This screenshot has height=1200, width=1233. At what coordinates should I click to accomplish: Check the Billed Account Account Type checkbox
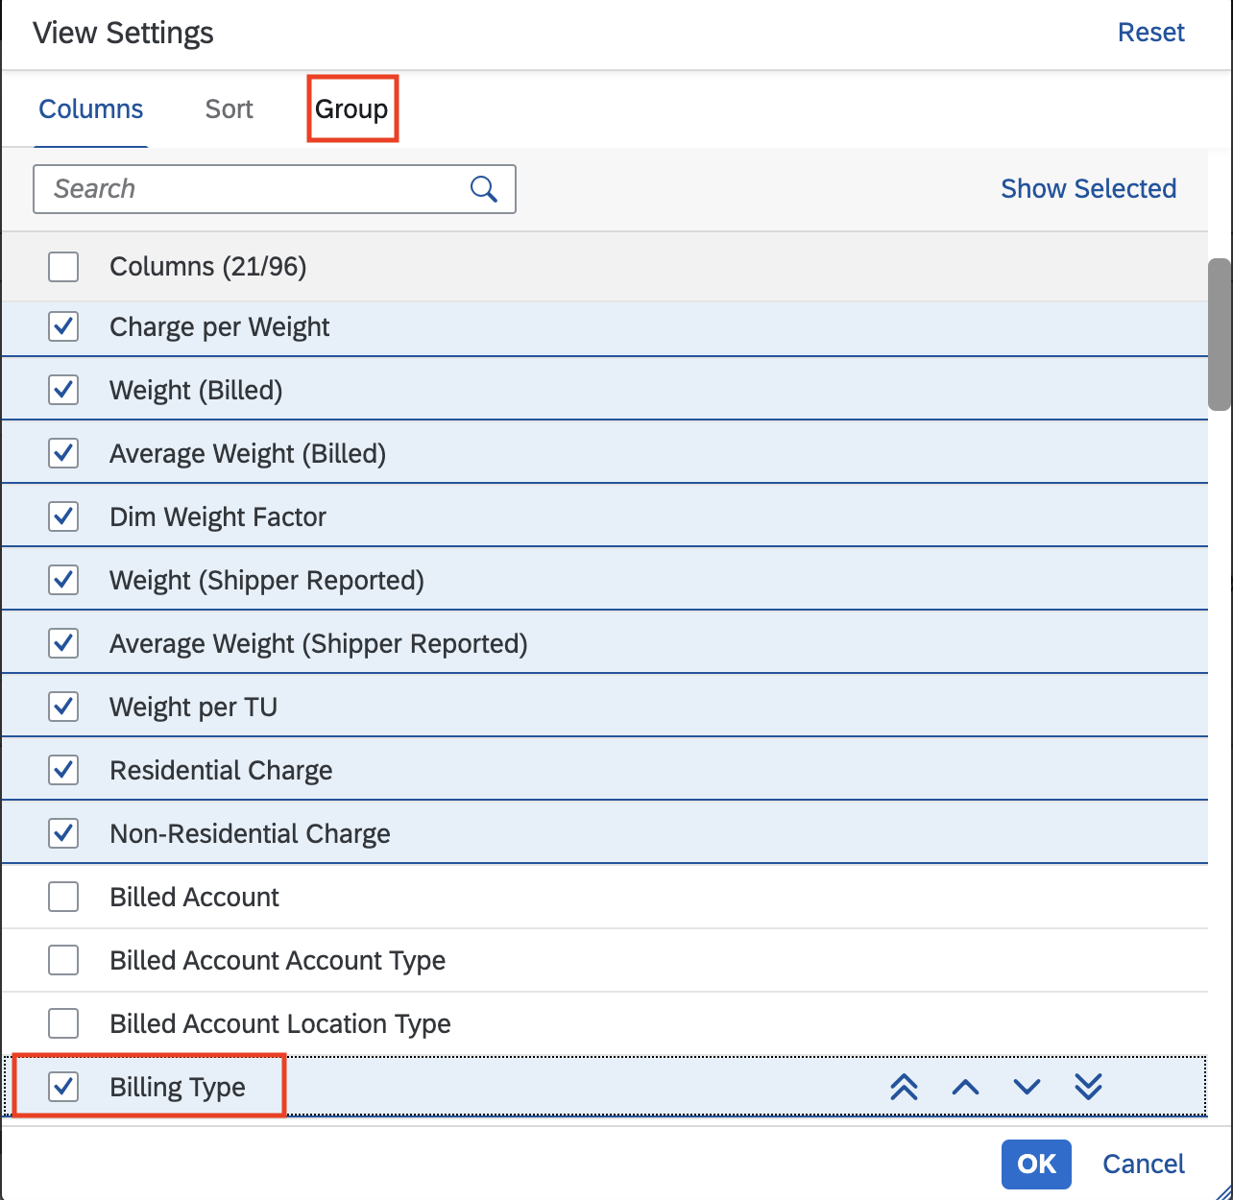click(x=63, y=960)
